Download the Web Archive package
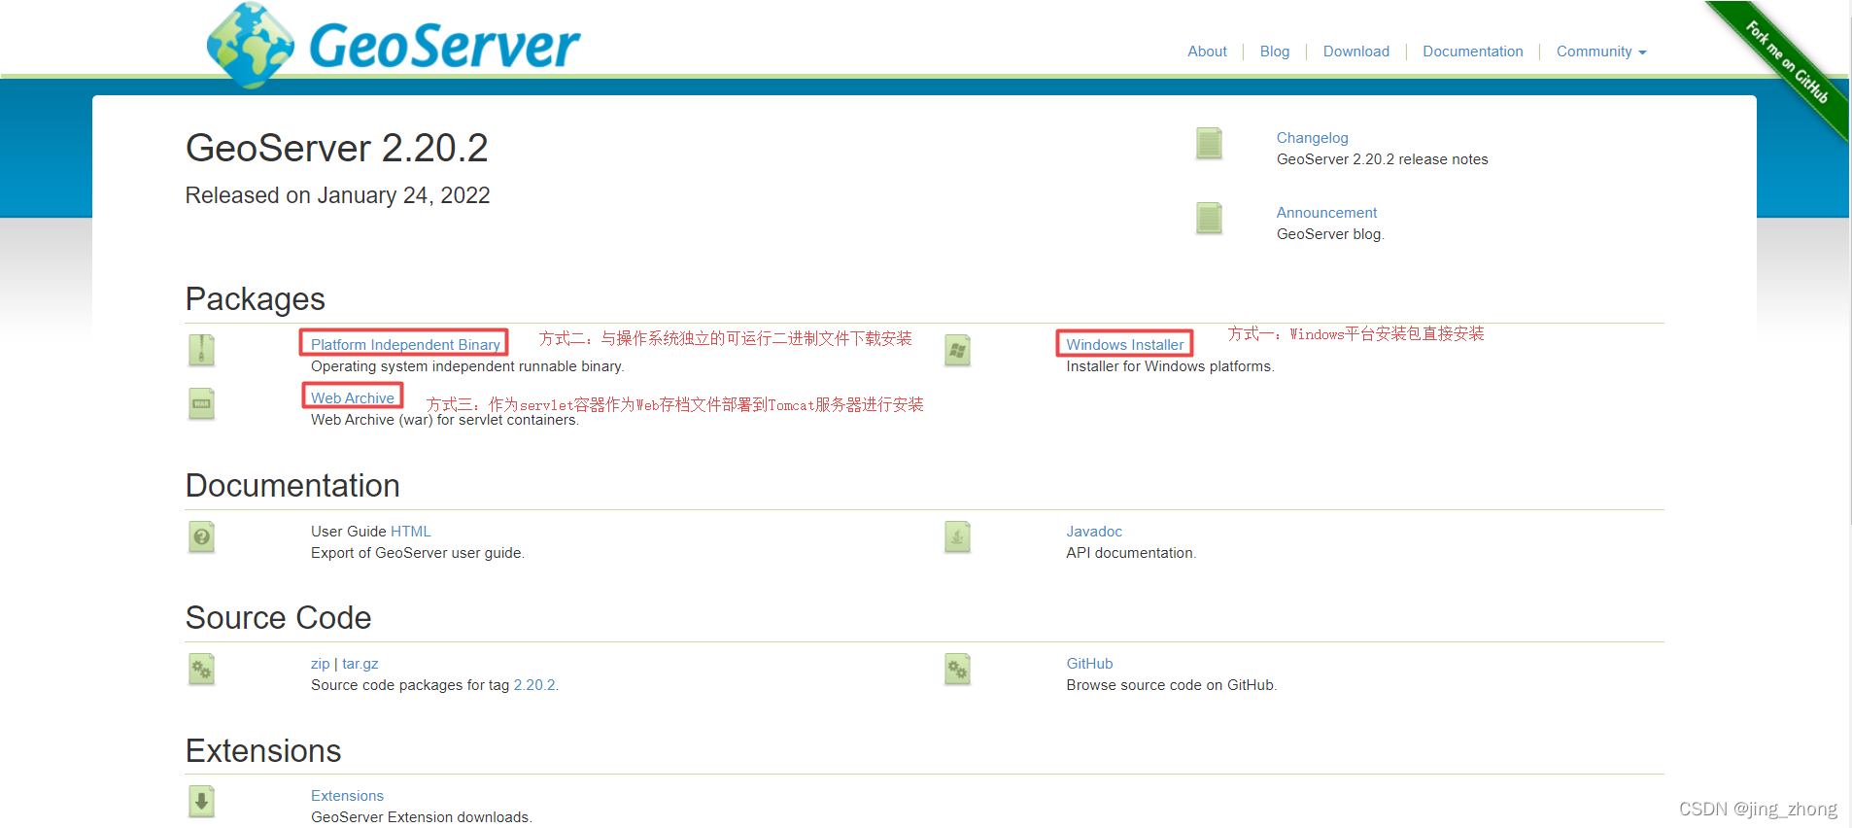 pos(353,398)
